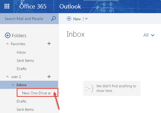This screenshot has height=113, width=161.
Task: Select the New One Drive subfolder
Action: coord(36,93)
